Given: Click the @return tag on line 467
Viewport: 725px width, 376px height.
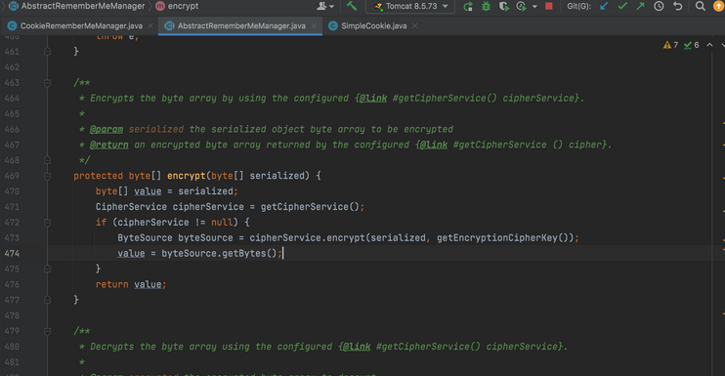Looking at the screenshot, I should [109, 145].
